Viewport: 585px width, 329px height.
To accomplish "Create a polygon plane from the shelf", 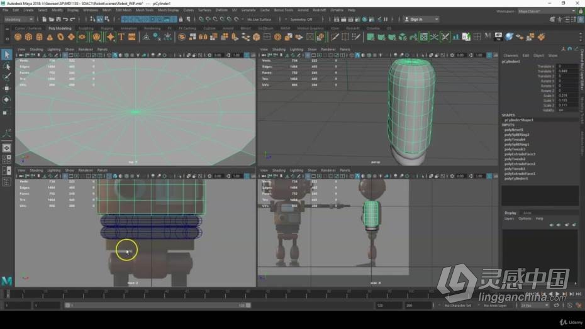I will (71, 37).
